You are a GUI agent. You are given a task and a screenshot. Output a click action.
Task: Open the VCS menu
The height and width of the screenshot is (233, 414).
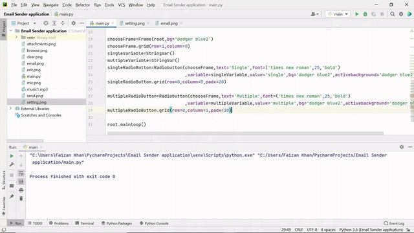pos(122,5)
